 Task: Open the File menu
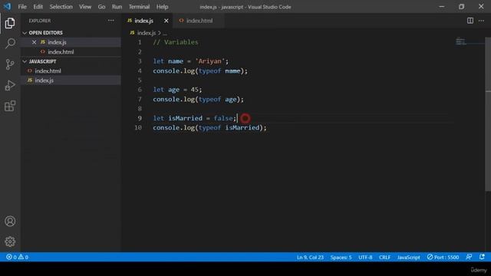[x=22, y=7]
